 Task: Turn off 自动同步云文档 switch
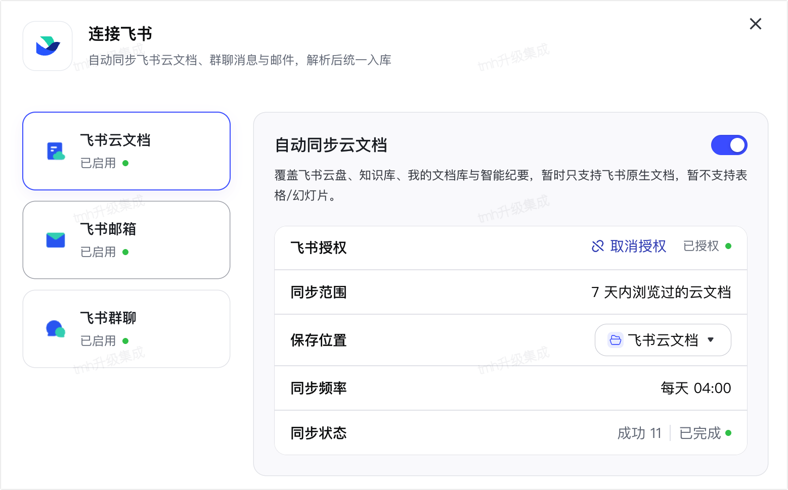pos(729,145)
